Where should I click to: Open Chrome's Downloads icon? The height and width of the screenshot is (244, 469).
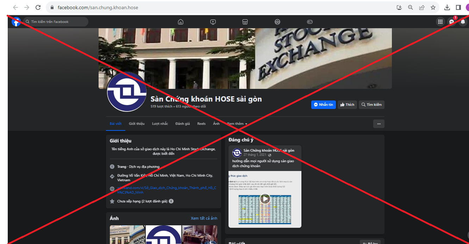click(447, 7)
